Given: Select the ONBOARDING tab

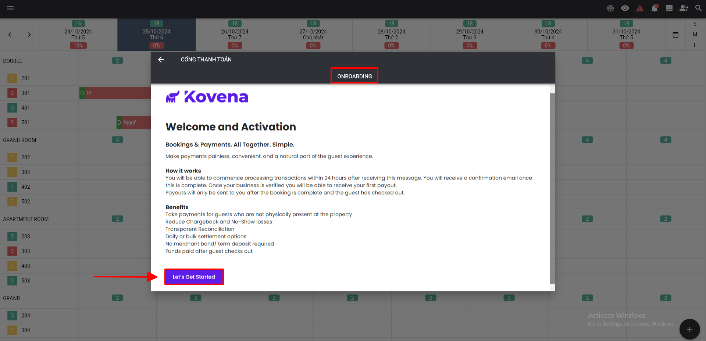Looking at the screenshot, I should [x=354, y=76].
